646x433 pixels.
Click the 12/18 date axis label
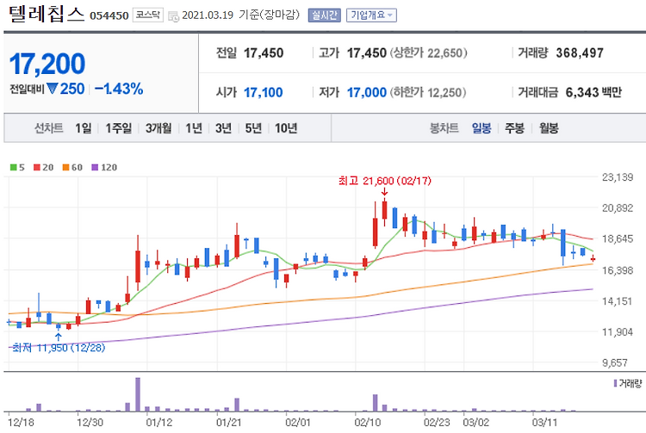coord(21,423)
